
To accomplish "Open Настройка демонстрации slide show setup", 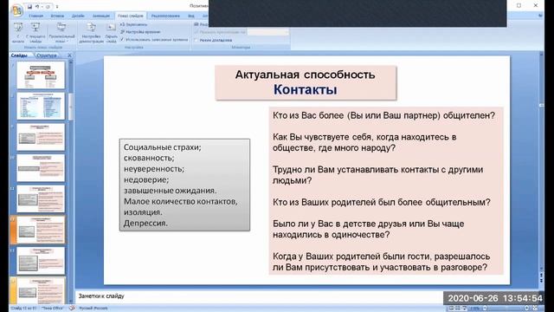I will [x=91, y=33].
